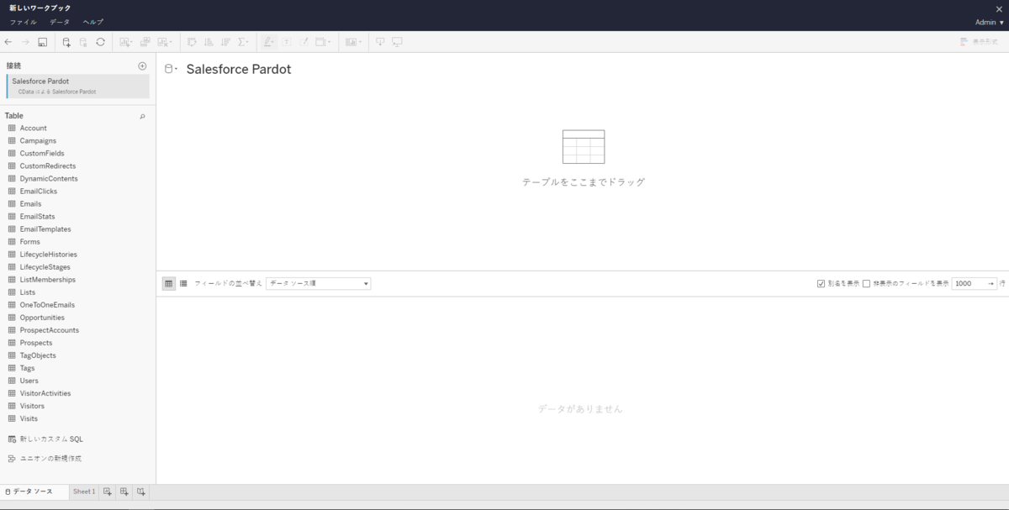
Task: Click the arrow next to the 1000 row field
Action: pyautogui.click(x=991, y=284)
